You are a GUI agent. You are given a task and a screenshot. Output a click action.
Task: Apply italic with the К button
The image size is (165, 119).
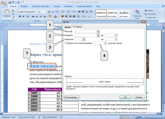click(x=24, y=17)
